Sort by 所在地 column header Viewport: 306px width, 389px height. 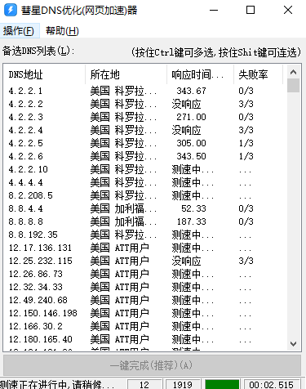(126, 74)
